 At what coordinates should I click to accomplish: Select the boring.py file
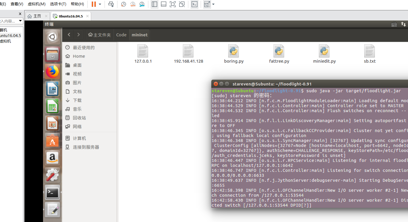click(x=234, y=54)
